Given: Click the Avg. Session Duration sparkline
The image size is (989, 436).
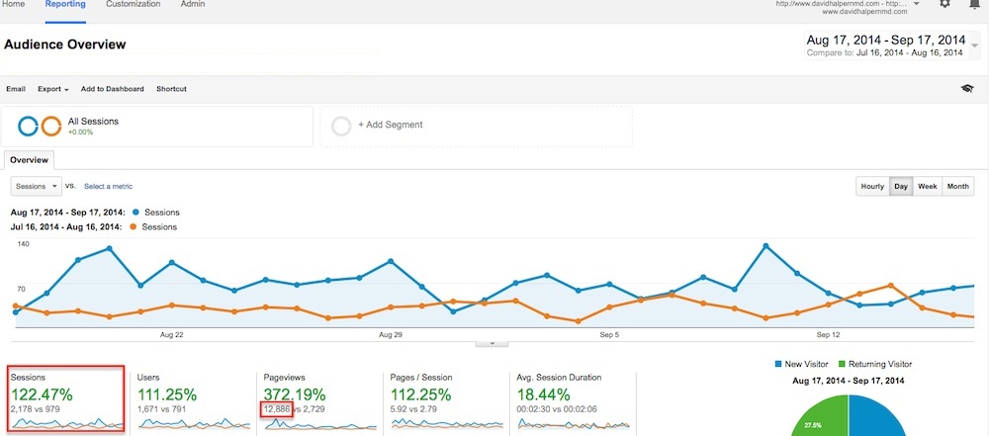Looking at the screenshot, I should (573, 424).
